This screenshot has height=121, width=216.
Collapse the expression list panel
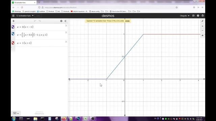65,21
